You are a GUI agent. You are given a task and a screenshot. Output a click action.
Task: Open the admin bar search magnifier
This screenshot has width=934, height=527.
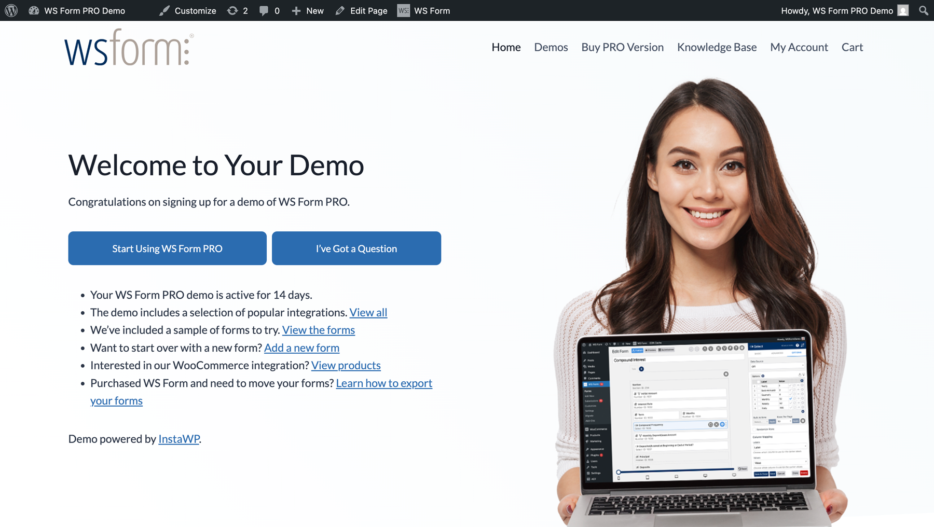click(924, 10)
